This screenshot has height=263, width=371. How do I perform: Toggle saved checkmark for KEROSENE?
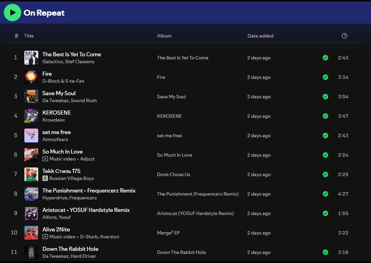pyautogui.click(x=325, y=116)
